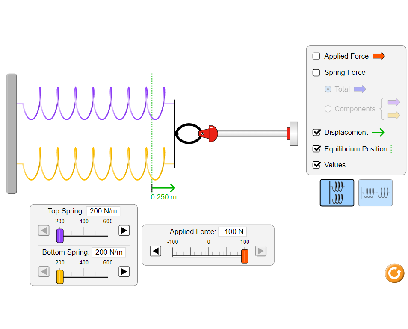The width and height of the screenshot is (408, 329).
Task: Click the yellow bottom spring coils
Action: coord(95,164)
